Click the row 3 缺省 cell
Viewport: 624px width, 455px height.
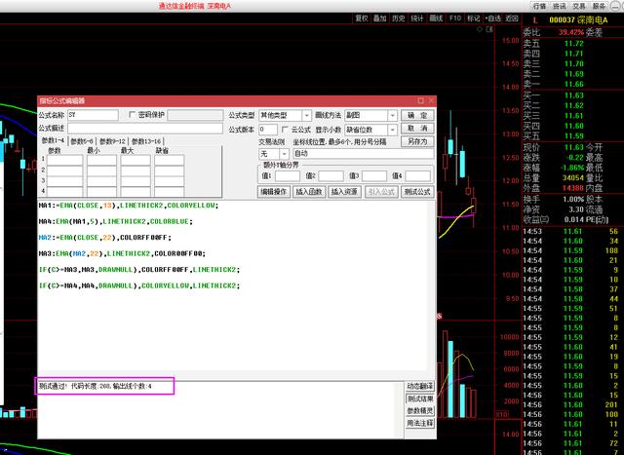(170, 181)
